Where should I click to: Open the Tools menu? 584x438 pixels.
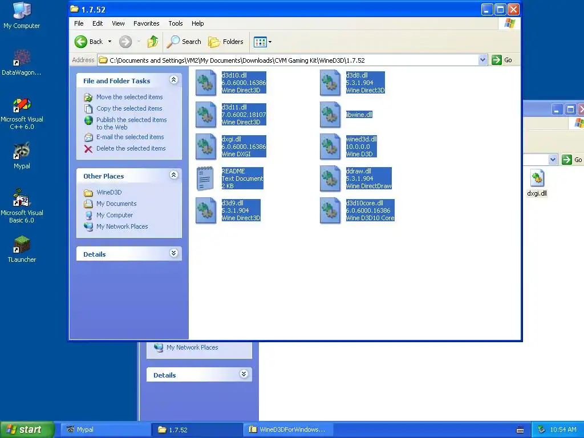pos(176,23)
